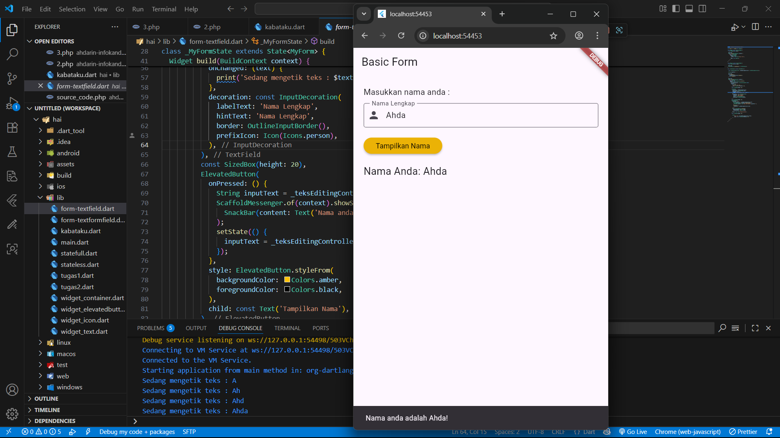780x438 pixels.
Task: Open amber color swatch in code
Action: [x=287, y=280]
